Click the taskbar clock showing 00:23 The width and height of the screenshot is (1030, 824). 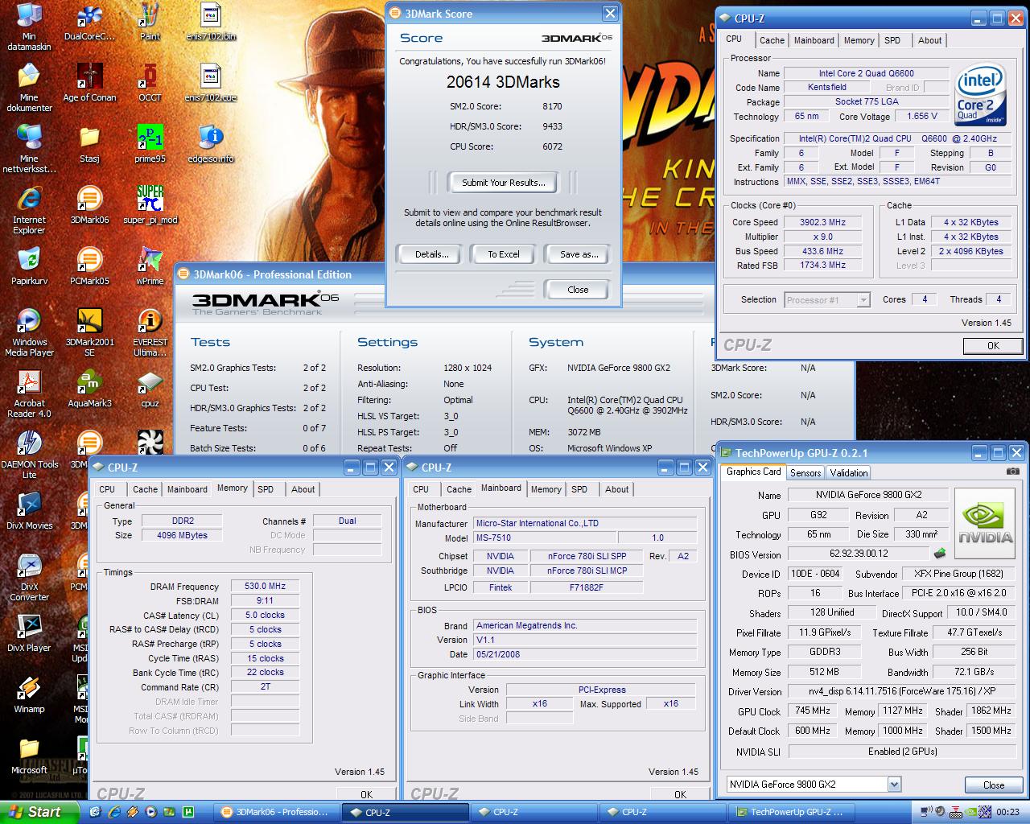(1007, 812)
